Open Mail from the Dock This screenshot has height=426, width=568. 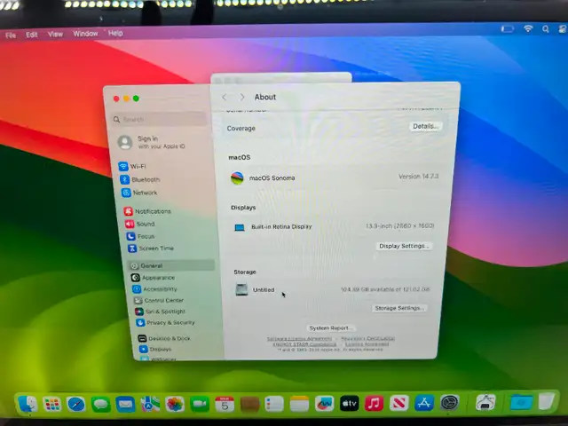click(125, 405)
